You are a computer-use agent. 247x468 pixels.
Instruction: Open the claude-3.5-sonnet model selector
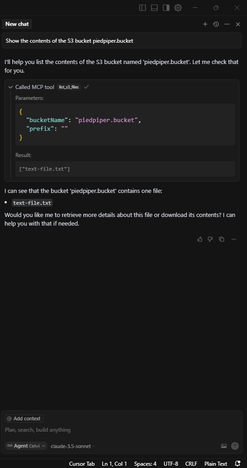point(73,446)
